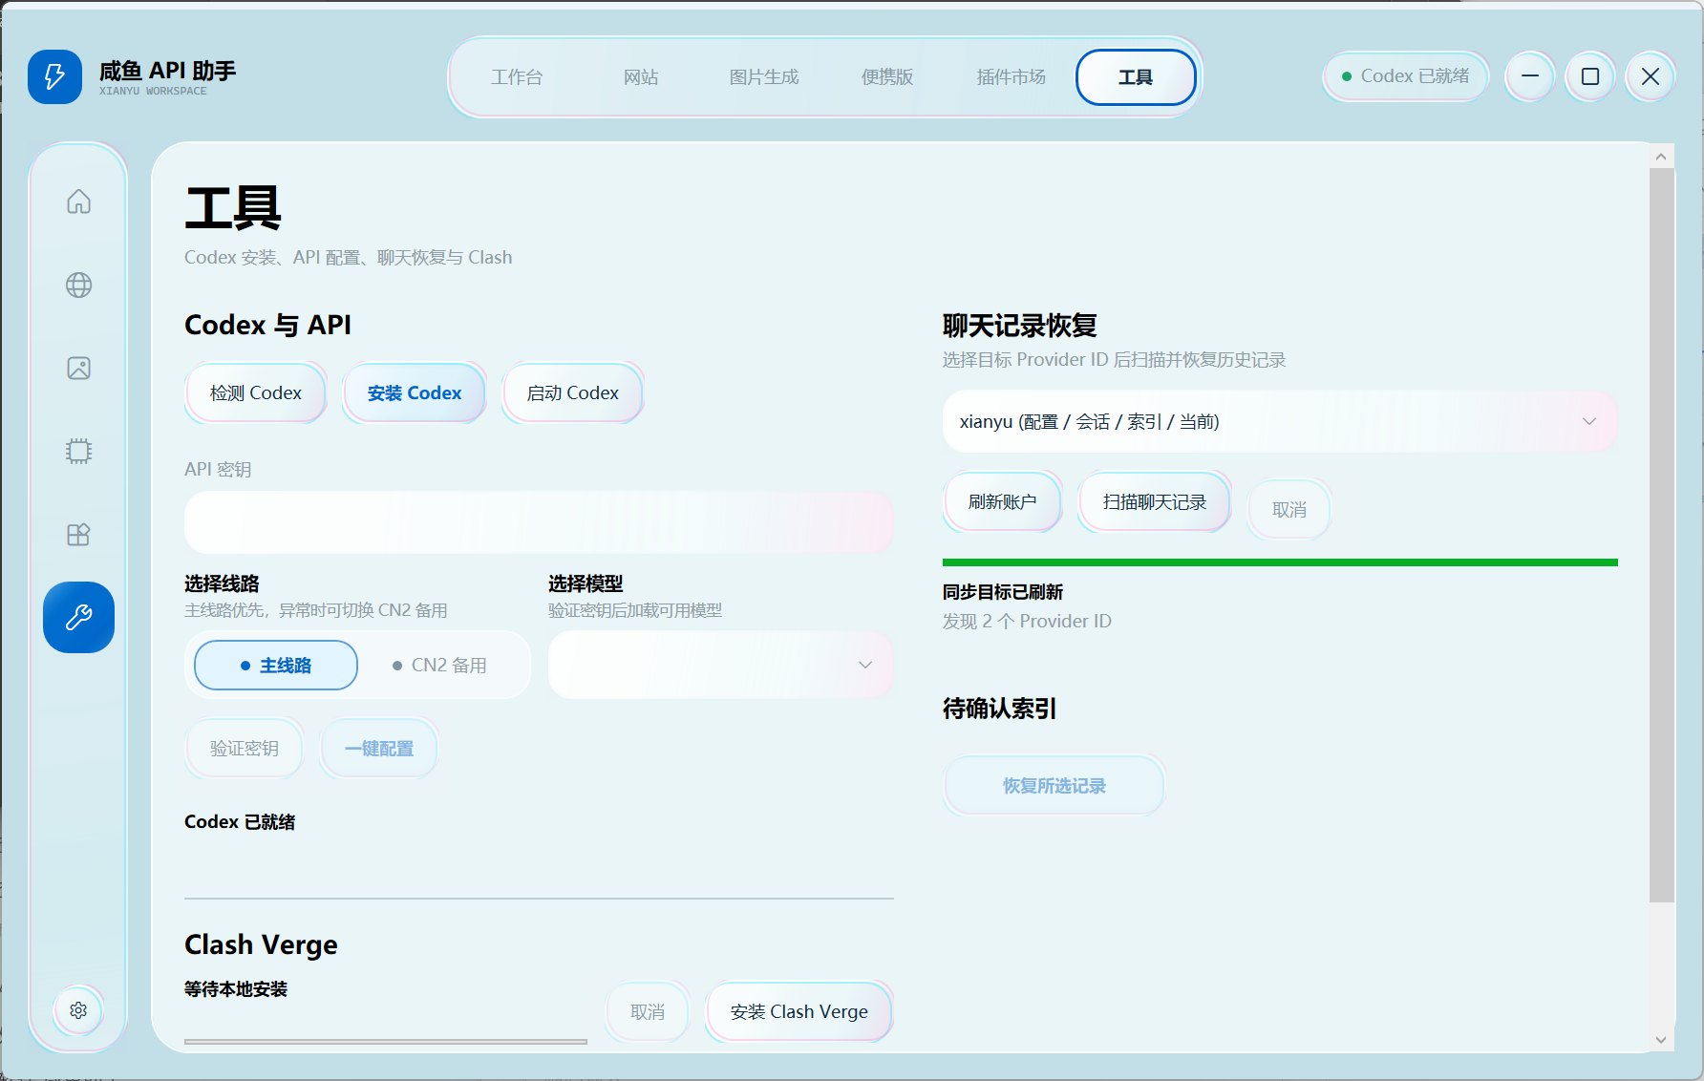Image resolution: width=1704 pixels, height=1081 pixels.
Task: Switch to 网站 tab
Action: click(641, 77)
